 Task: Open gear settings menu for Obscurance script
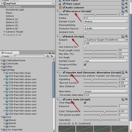tap(126, 11)
